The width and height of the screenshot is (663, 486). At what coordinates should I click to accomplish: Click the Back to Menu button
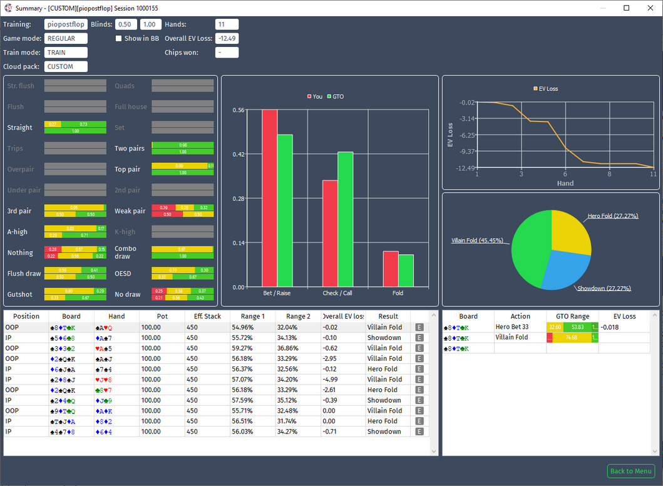(x=631, y=471)
